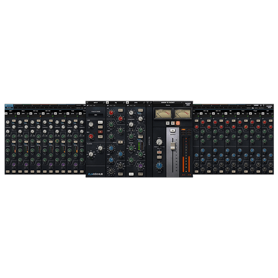The width and height of the screenshot is (278, 278).
Task: Adjust the purple knob at the bottom of the center DYN module
Action: [141, 166]
